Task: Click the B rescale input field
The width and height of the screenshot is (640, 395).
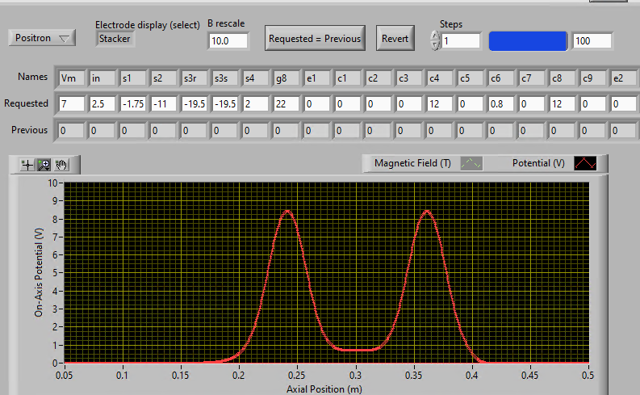Action: click(x=228, y=40)
